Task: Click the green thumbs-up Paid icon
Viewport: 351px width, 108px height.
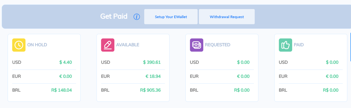Action: [285, 45]
